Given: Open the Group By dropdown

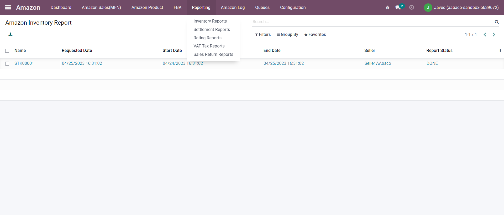Looking at the screenshot, I should (287, 35).
